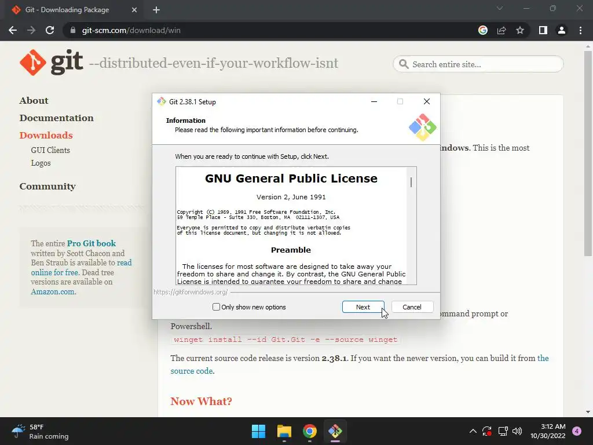Enable Only show new options checkbox
The image size is (593, 445).
217,307
